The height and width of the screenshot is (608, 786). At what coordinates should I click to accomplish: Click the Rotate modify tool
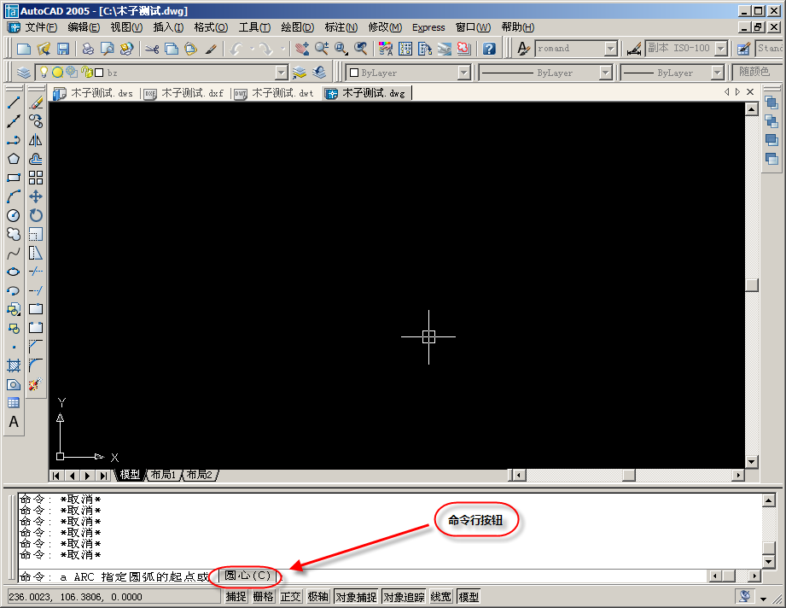pyautogui.click(x=36, y=215)
